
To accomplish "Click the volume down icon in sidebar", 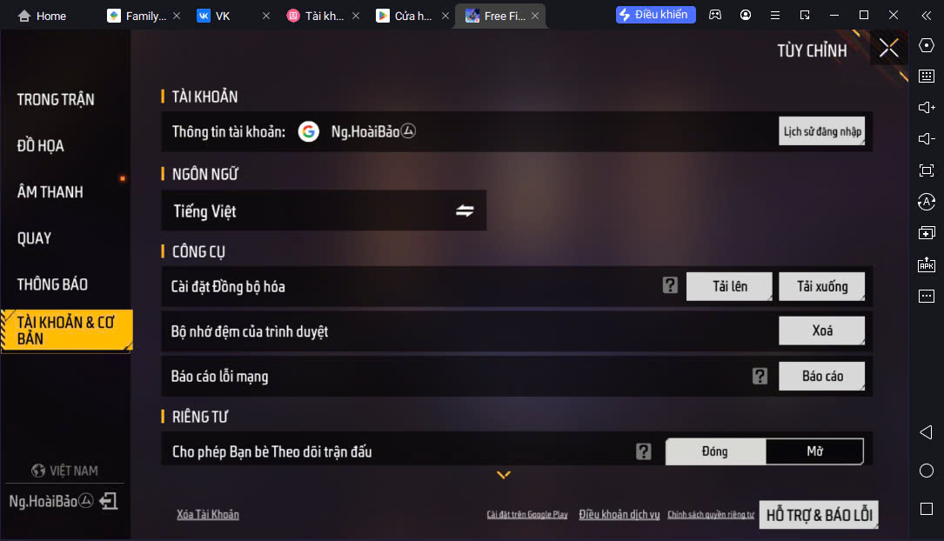I will [x=927, y=139].
